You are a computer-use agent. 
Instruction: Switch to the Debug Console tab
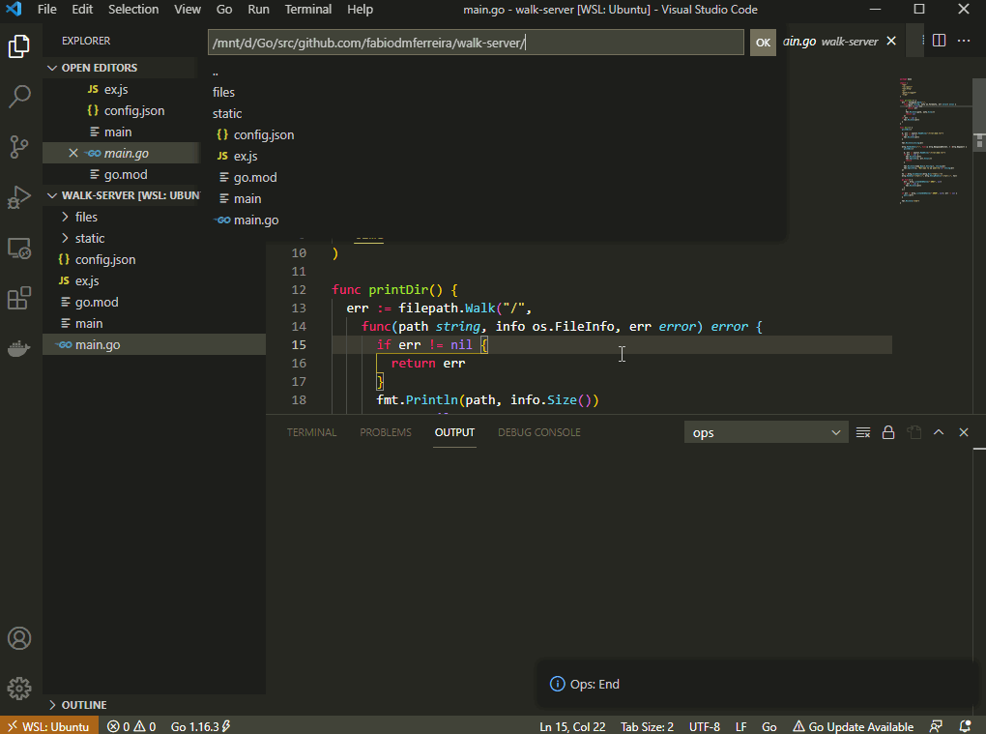[x=538, y=432]
